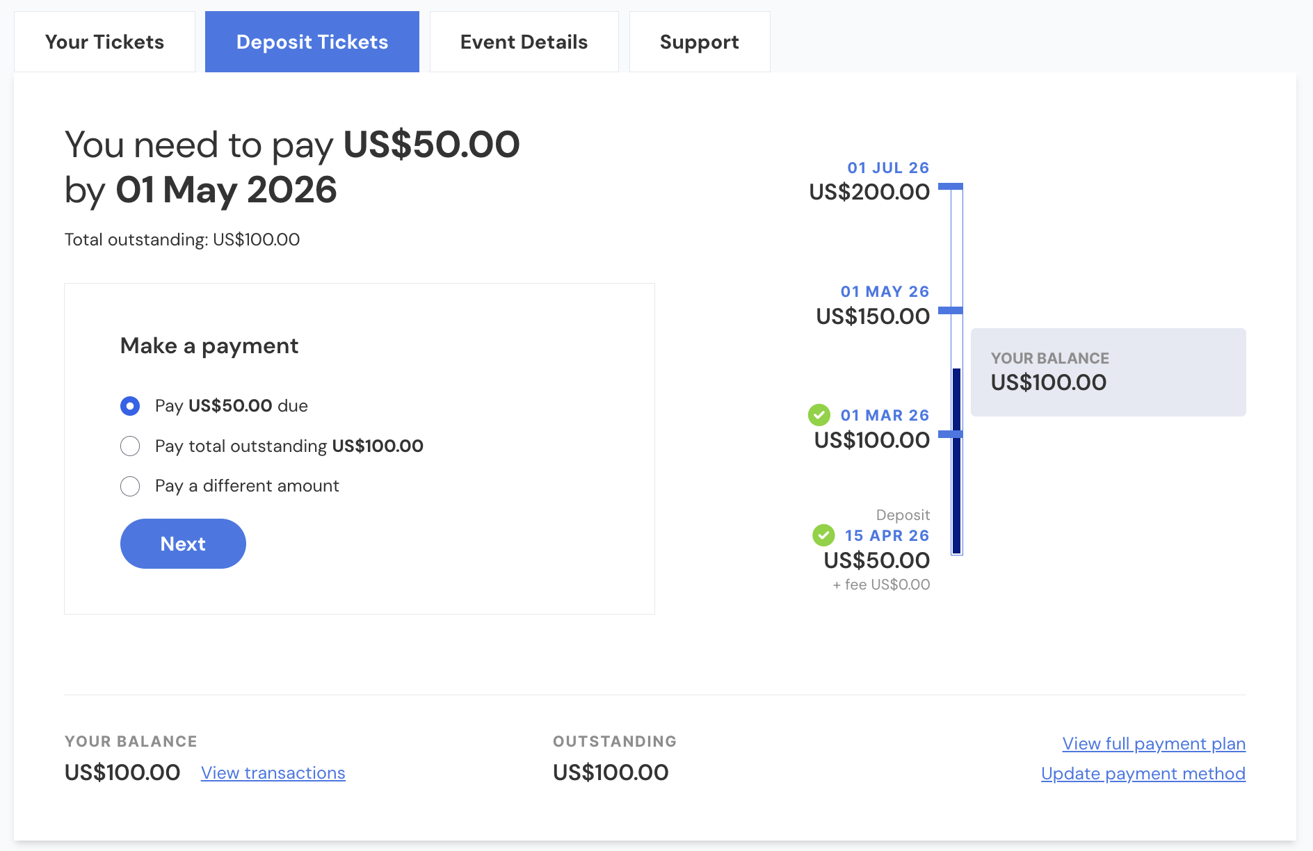Select Pay US$50.00 due radio option
The width and height of the screenshot is (1313, 851).
pos(130,406)
